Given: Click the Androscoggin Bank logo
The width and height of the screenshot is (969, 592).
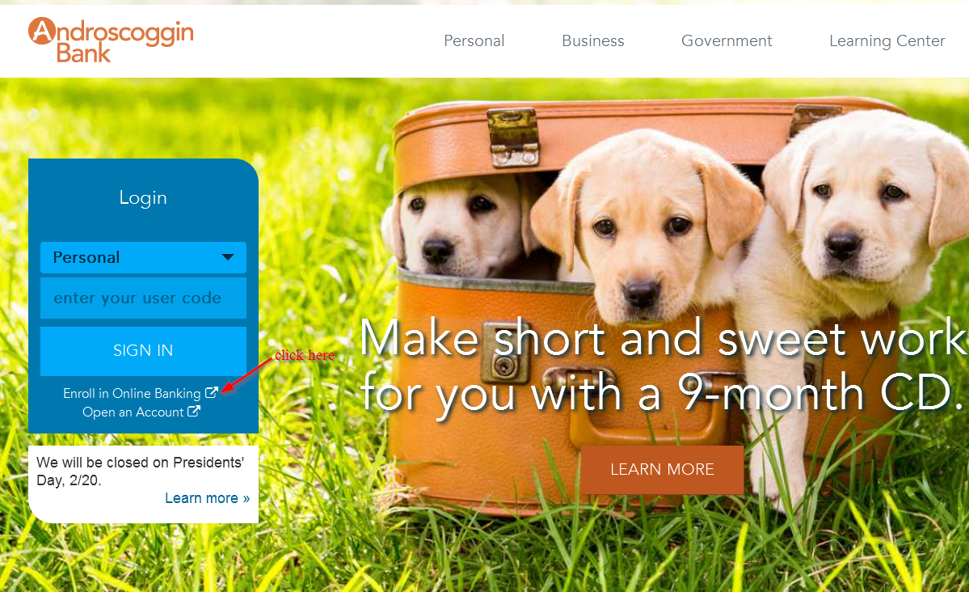Looking at the screenshot, I should click(x=112, y=40).
